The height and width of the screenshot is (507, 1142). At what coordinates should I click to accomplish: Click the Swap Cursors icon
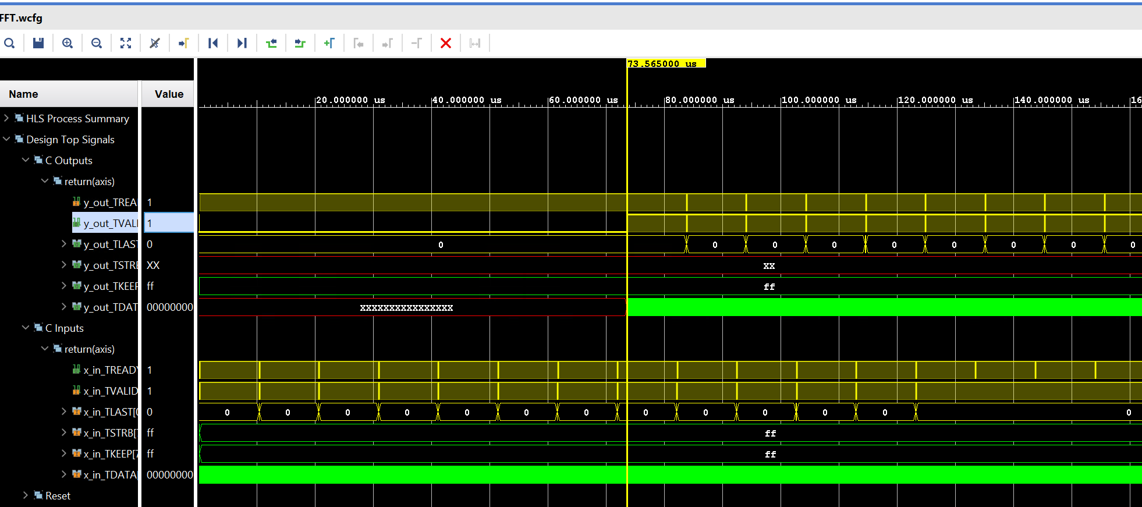(417, 43)
